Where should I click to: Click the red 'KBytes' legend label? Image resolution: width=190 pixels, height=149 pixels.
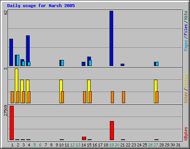pyautogui.click(x=186, y=134)
